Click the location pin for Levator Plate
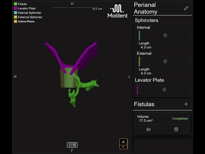The height and width of the screenshot is (154, 205). tap(164, 90)
